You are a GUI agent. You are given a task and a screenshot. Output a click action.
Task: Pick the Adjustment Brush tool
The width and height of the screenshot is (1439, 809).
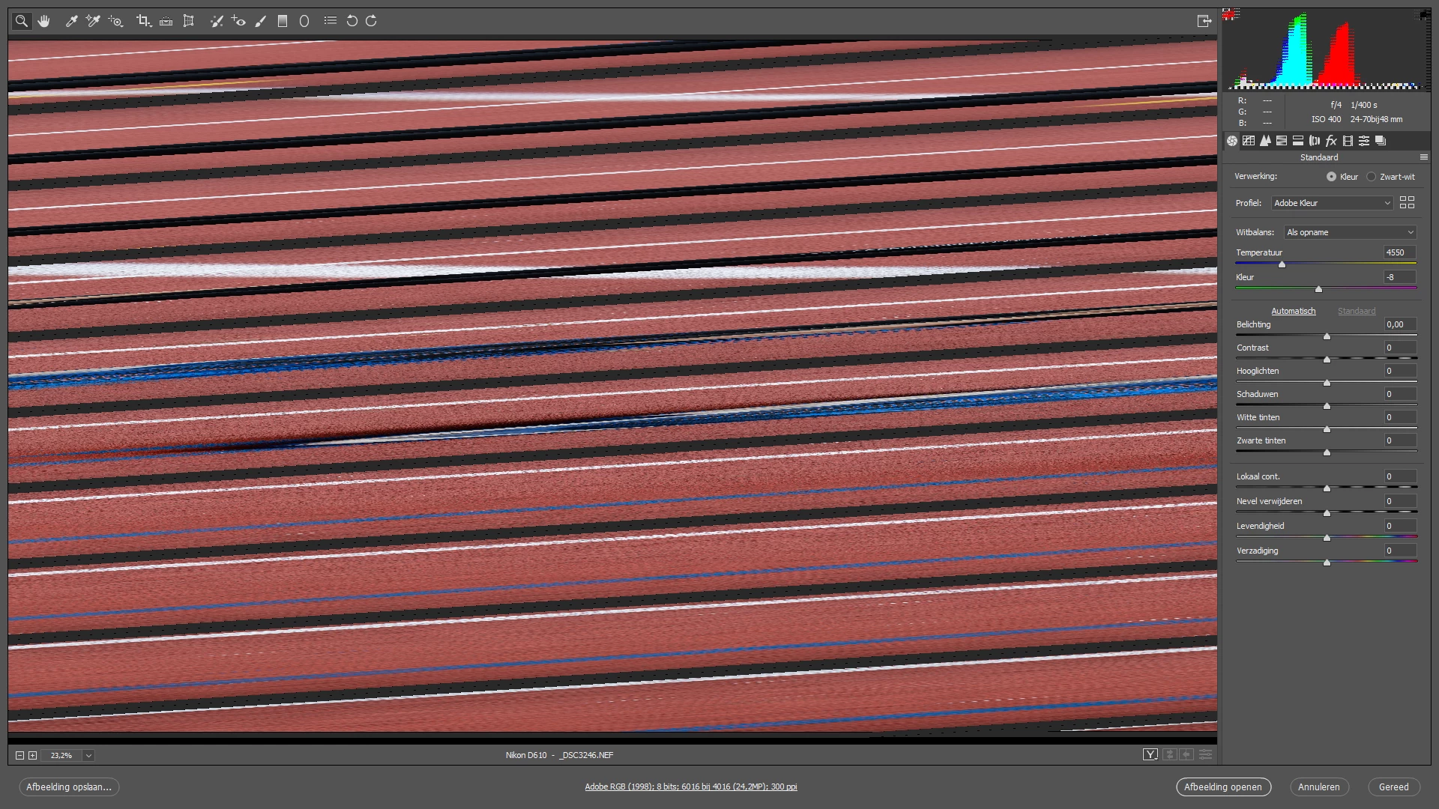(261, 21)
